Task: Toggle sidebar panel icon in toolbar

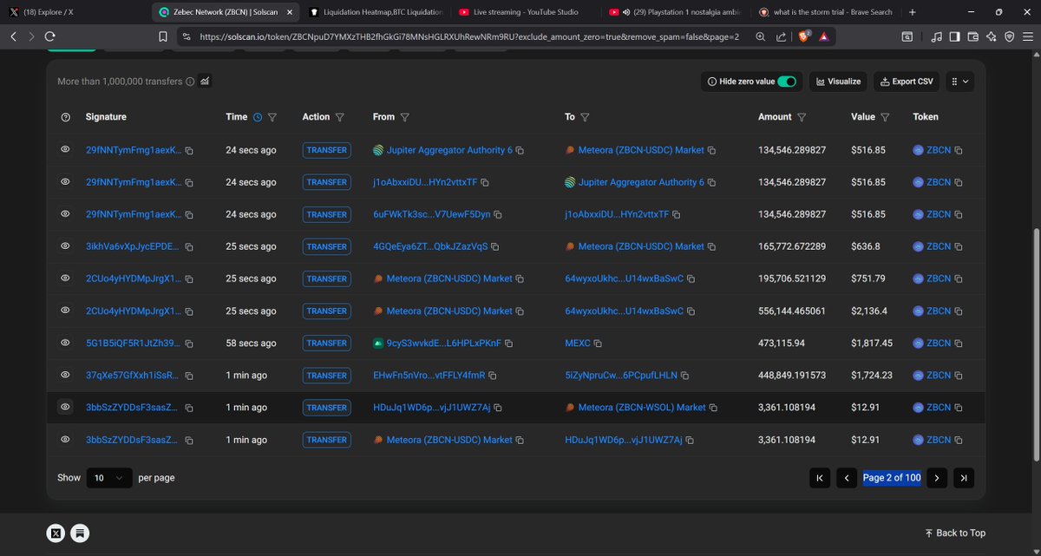Action: 954,37
